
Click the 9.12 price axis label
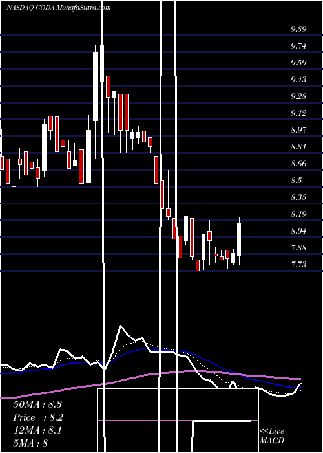pyautogui.click(x=298, y=113)
